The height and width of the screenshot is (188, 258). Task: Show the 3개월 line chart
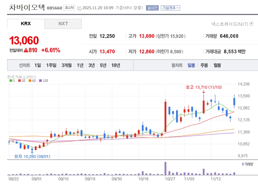point(67,65)
